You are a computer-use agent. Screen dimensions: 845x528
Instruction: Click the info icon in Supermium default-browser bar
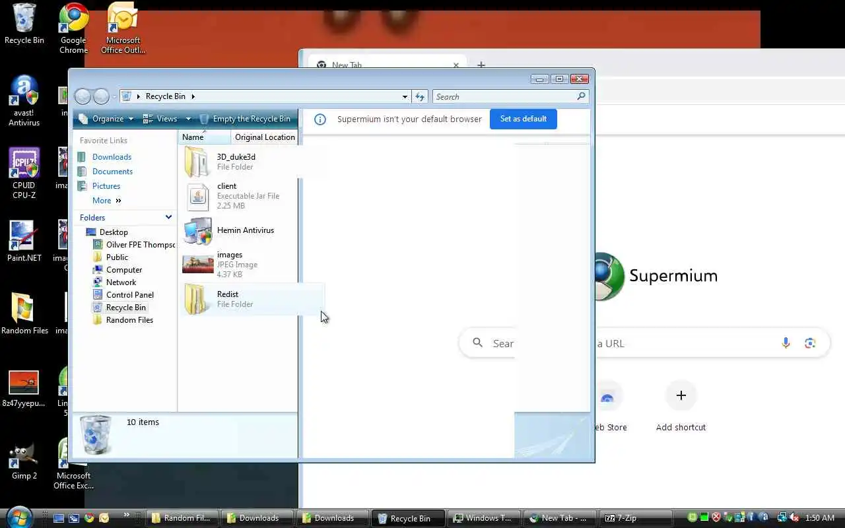[320, 119]
